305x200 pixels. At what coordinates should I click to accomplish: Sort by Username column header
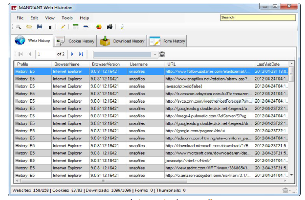click(x=146, y=64)
